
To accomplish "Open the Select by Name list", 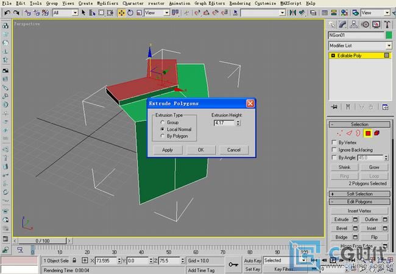I will click(92, 13).
